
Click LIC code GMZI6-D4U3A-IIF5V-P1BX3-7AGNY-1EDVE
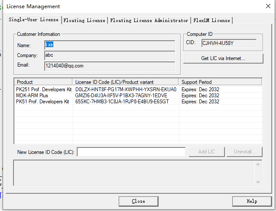click(121, 96)
